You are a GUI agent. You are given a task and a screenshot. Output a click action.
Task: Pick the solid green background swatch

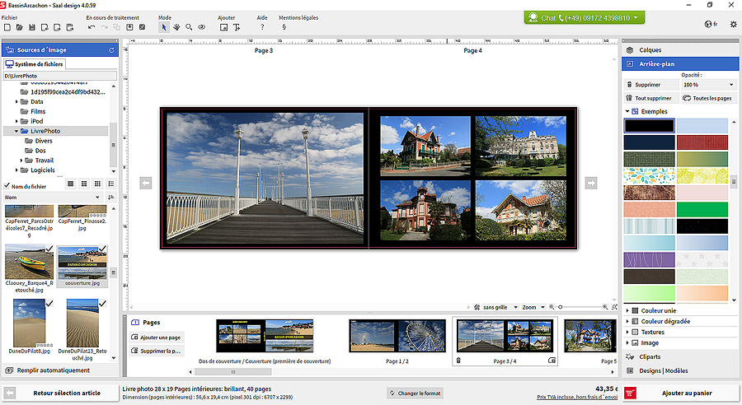pyautogui.click(x=702, y=209)
